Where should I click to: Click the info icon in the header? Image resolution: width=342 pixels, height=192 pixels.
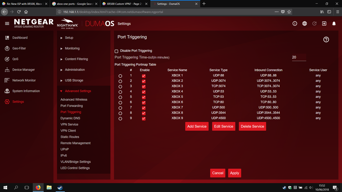(x=295, y=24)
